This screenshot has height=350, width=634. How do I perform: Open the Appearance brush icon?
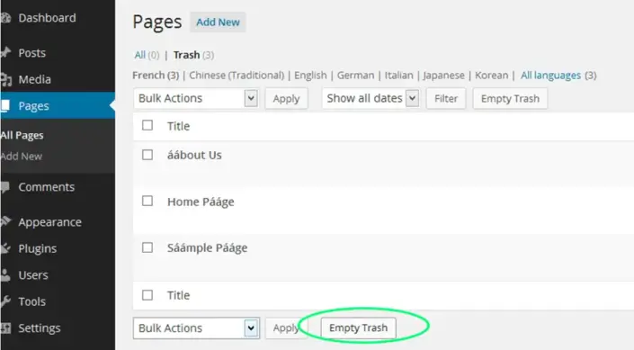coord(5,221)
